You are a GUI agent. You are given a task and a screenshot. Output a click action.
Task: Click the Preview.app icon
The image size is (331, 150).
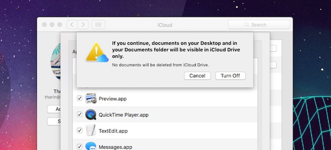pyautogui.click(x=91, y=98)
